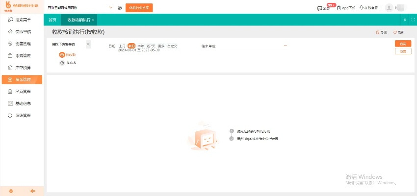Open the messages icon with 99+ badge
The height and width of the screenshot is (196, 417).
click(320, 8)
